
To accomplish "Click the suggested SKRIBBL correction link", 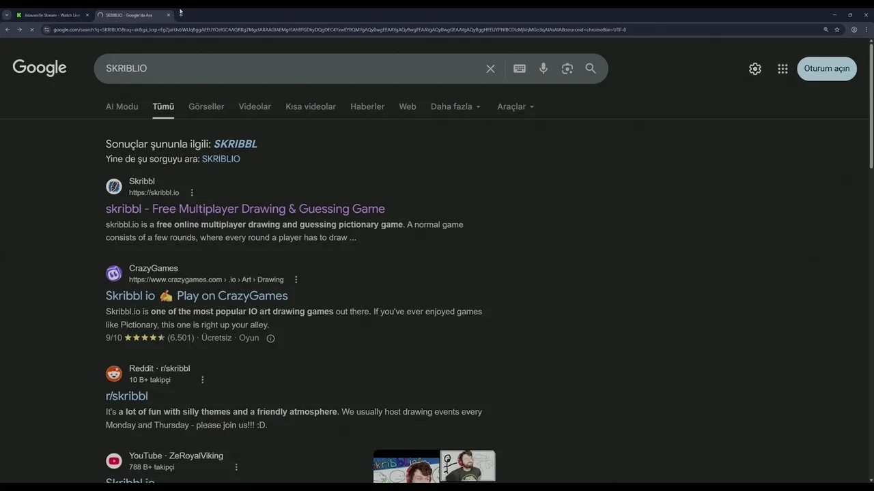I will pyautogui.click(x=236, y=144).
